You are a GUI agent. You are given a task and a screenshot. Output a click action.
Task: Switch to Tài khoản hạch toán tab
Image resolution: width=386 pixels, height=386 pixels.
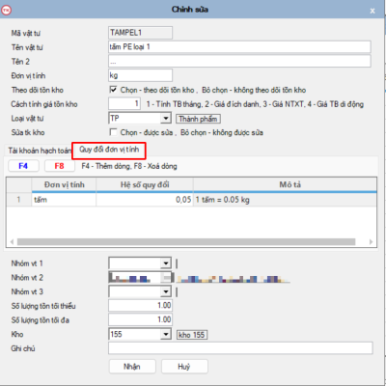(39, 151)
